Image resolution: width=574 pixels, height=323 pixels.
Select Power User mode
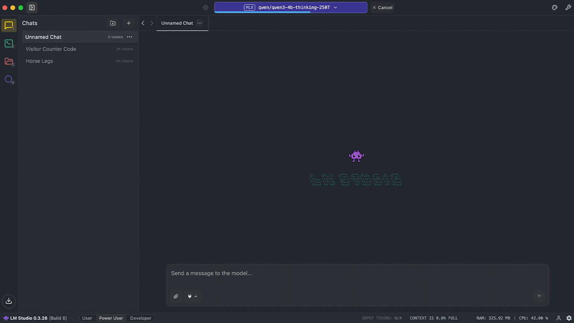pos(111,318)
